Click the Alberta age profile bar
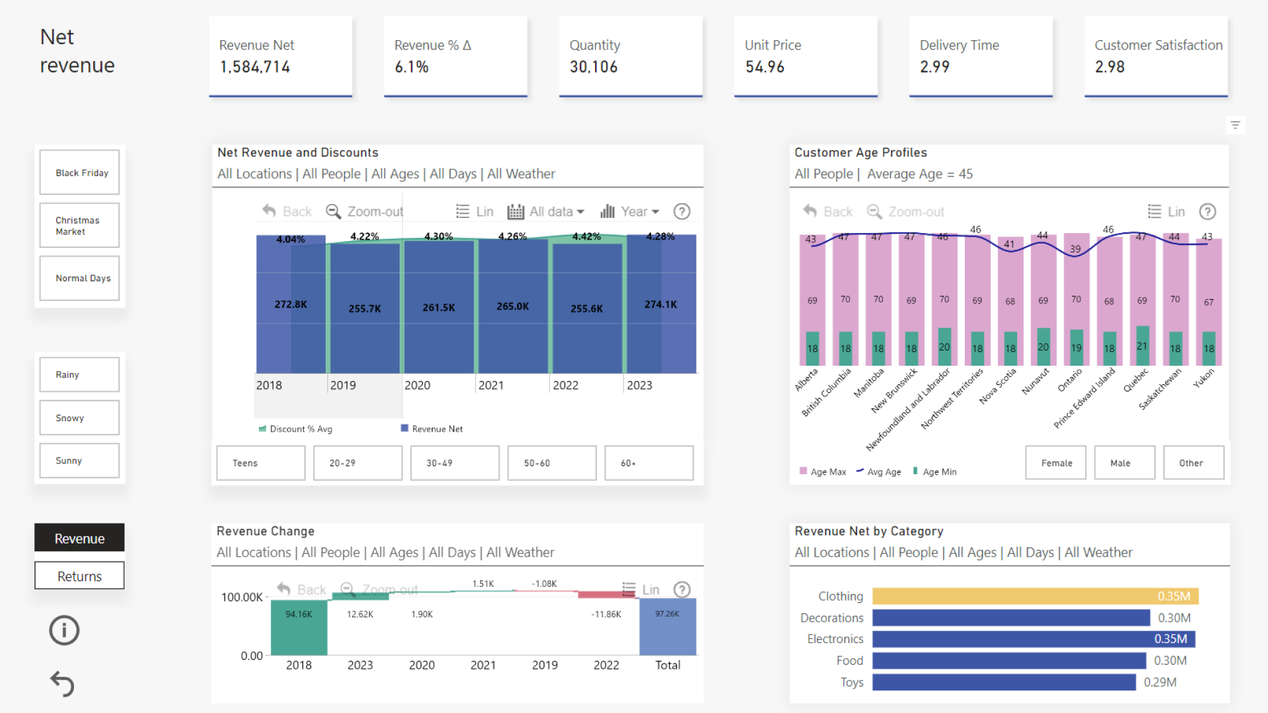1268x713 pixels. click(x=812, y=300)
